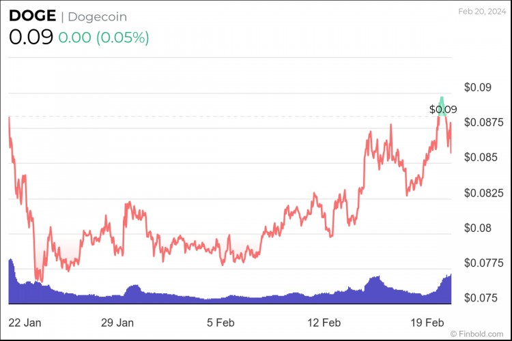Click the large 0.09 current price
Viewport: 512px width, 341px height.
pyautogui.click(x=31, y=38)
